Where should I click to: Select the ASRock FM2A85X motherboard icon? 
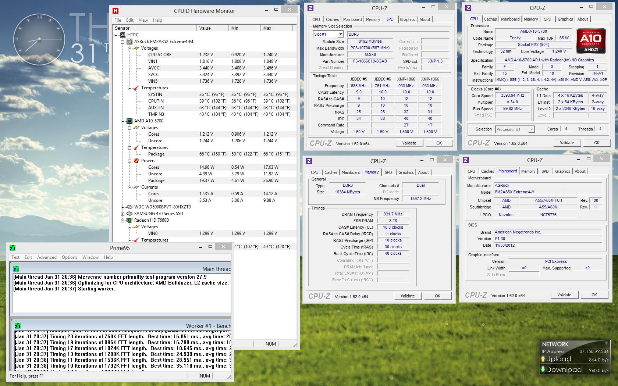click(129, 42)
